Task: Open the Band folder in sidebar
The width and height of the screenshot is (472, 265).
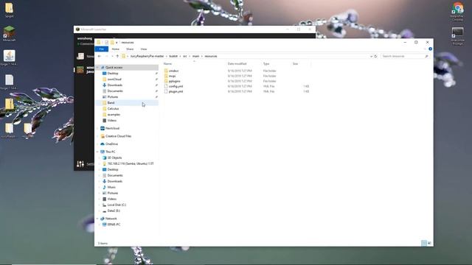Action: tap(111, 103)
